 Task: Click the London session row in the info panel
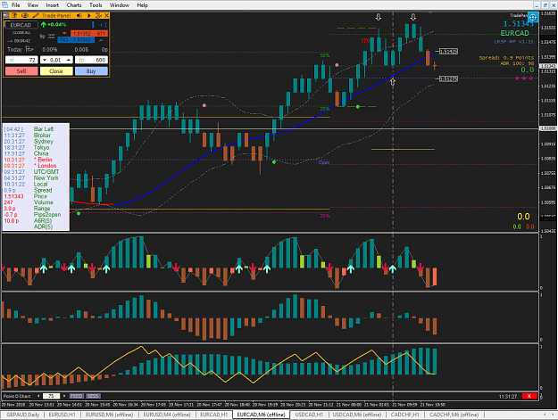(30, 166)
